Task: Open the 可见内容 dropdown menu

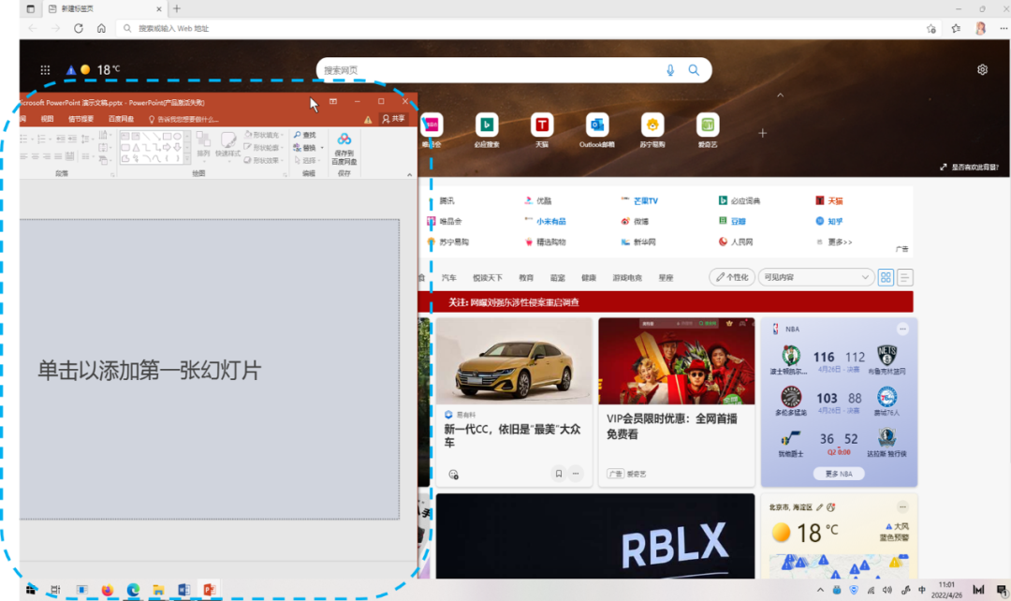Action: (x=815, y=277)
